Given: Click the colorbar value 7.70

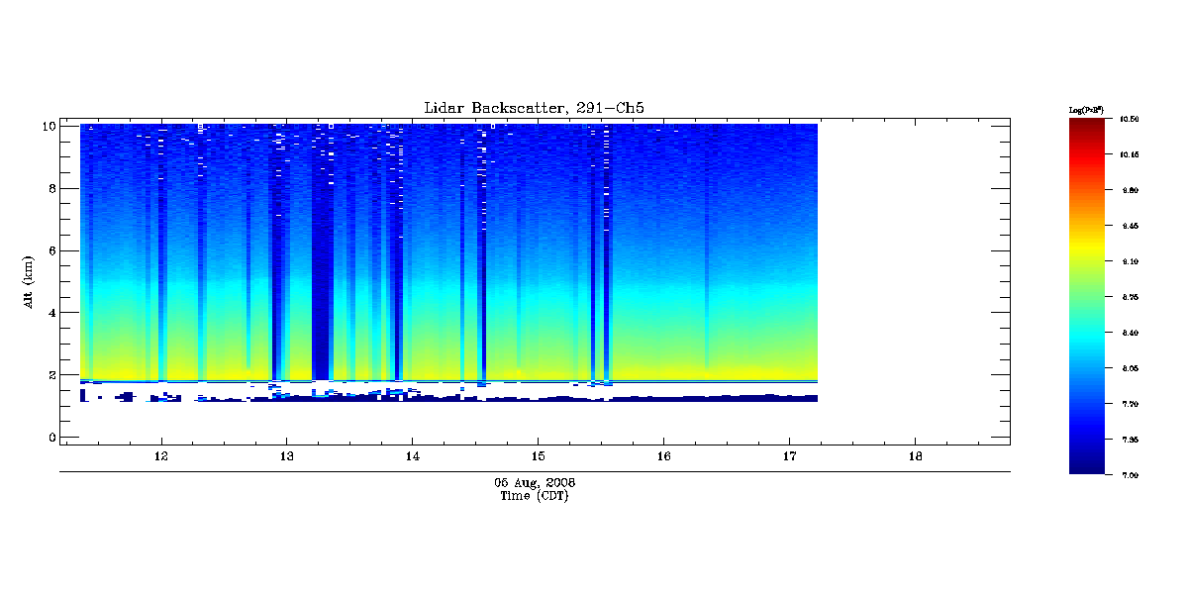Looking at the screenshot, I should tap(1130, 404).
